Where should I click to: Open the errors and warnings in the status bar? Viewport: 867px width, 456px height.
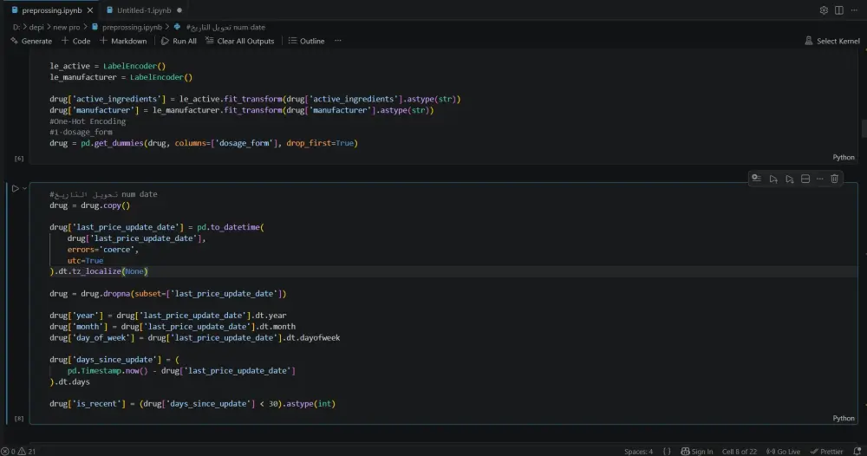(18, 452)
